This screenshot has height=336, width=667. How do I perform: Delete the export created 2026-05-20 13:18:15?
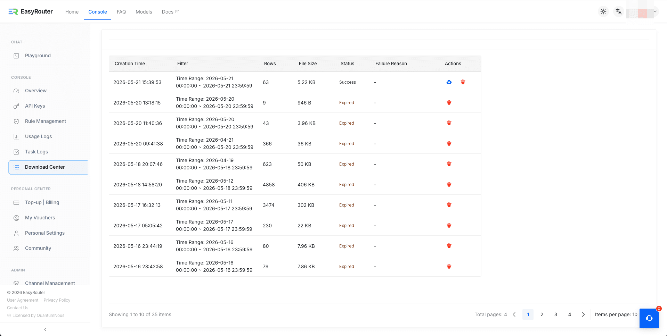449,102
